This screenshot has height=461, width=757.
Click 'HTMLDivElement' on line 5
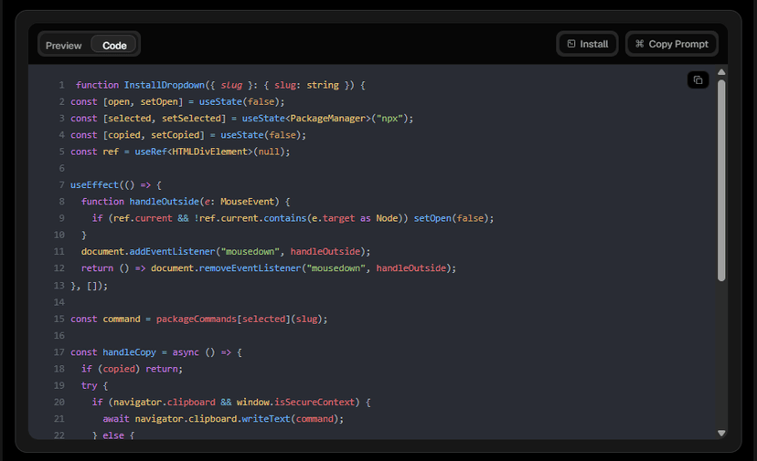pyautogui.click(x=212, y=152)
